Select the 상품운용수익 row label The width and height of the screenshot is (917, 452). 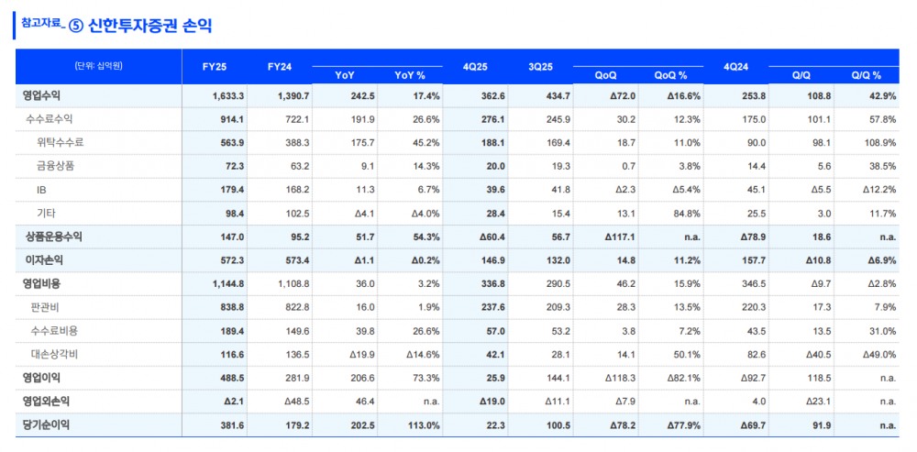point(54,236)
